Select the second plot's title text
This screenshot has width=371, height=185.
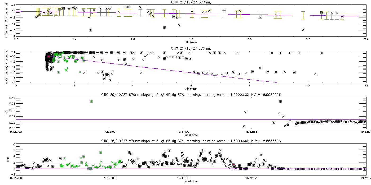[185, 48]
